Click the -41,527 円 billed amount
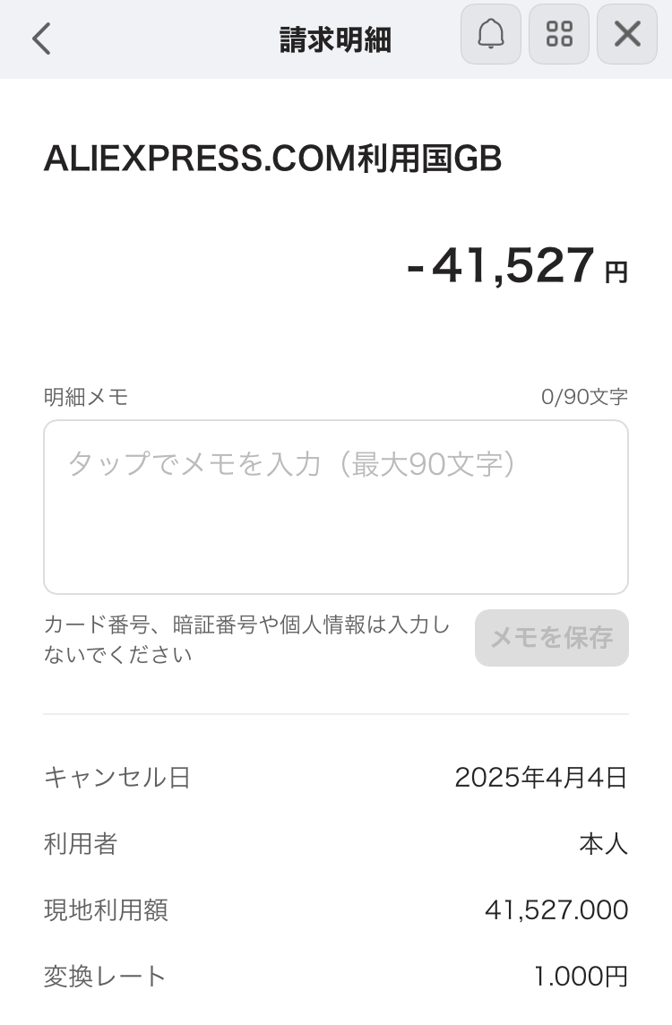 click(x=517, y=265)
